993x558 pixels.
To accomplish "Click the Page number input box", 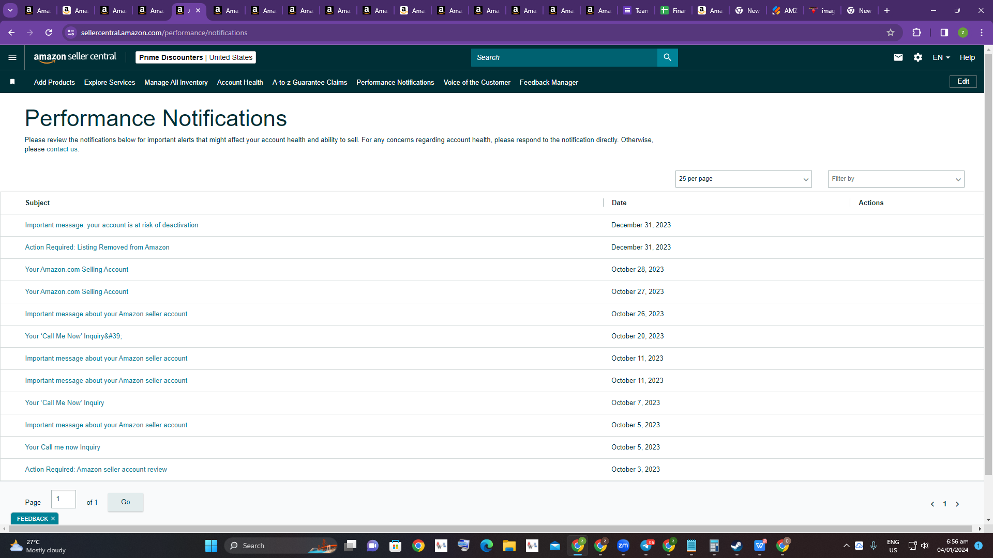I will (64, 499).
